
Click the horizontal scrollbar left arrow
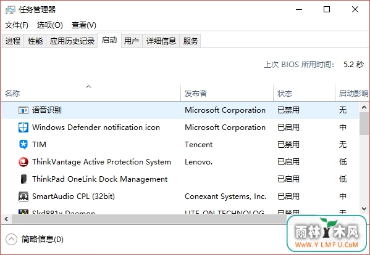click(6, 219)
